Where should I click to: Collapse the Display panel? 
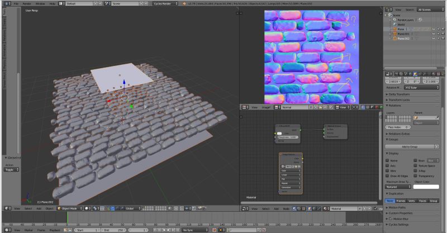coord(393,154)
